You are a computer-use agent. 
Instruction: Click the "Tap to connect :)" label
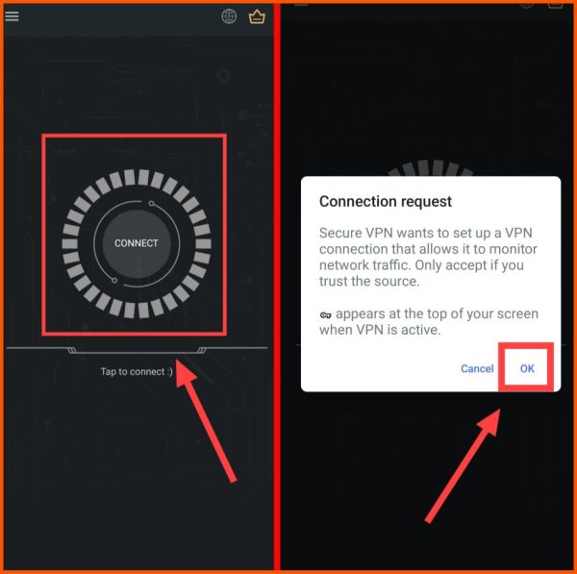point(137,372)
